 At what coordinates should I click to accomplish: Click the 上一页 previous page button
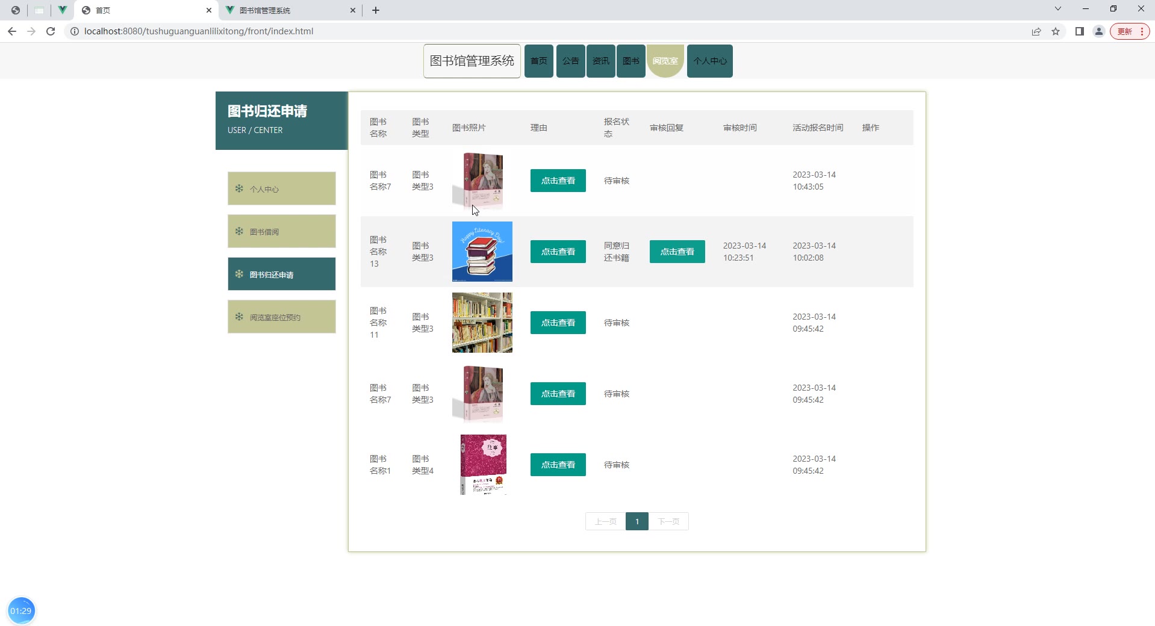[x=606, y=521]
